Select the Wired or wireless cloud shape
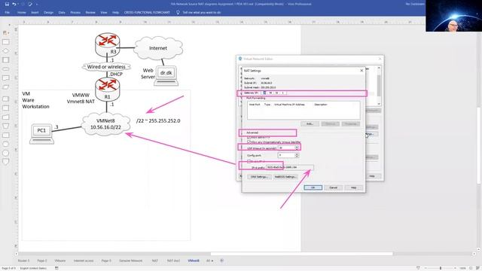 tap(106, 67)
